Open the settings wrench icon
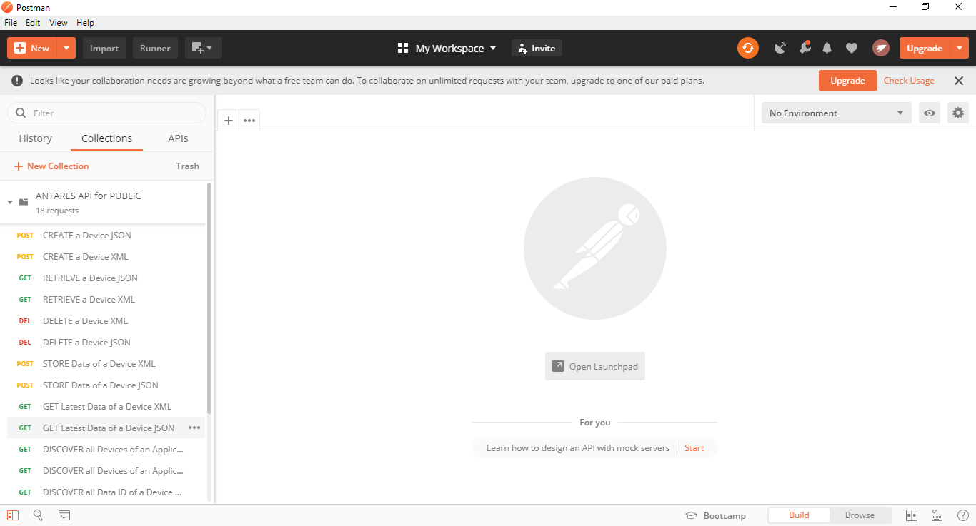This screenshot has height=526, width=976. click(805, 48)
